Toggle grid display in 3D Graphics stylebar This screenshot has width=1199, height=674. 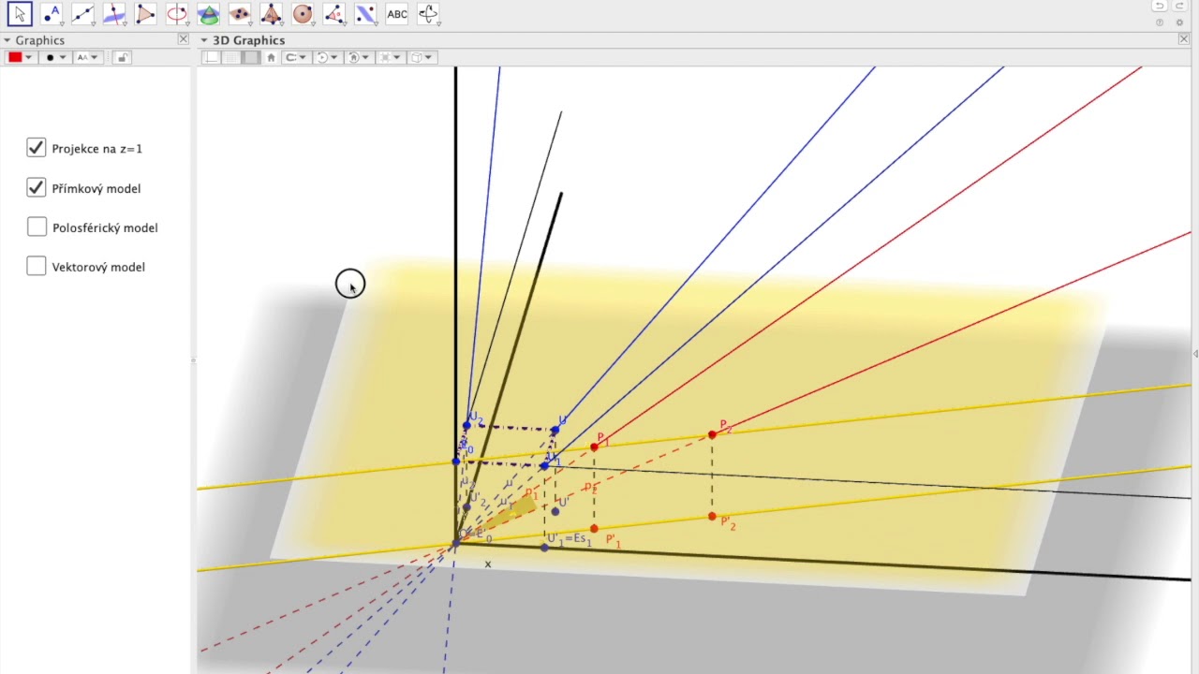point(231,57)
